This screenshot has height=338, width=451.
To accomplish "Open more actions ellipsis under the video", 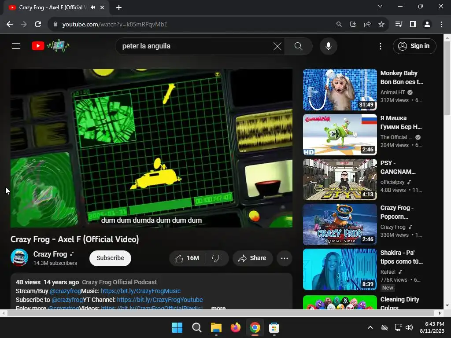I will [284, 258].
